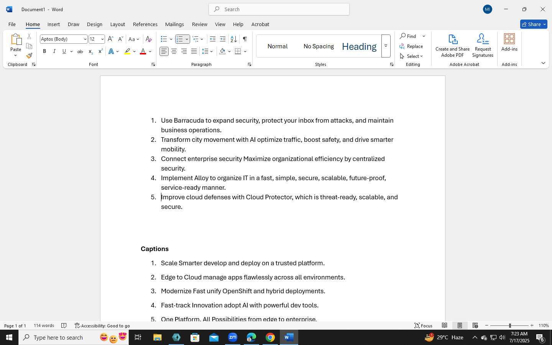552x345 pixels.
Task: Justify the paragraph text
Action: point(194,51)
